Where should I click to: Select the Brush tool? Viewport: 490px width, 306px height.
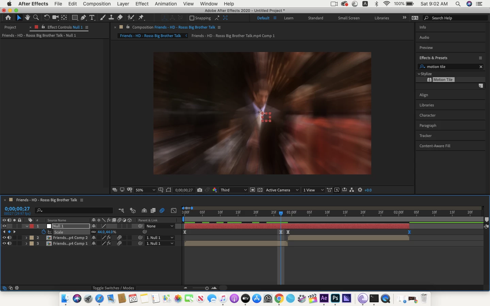[x=102, y=18]
